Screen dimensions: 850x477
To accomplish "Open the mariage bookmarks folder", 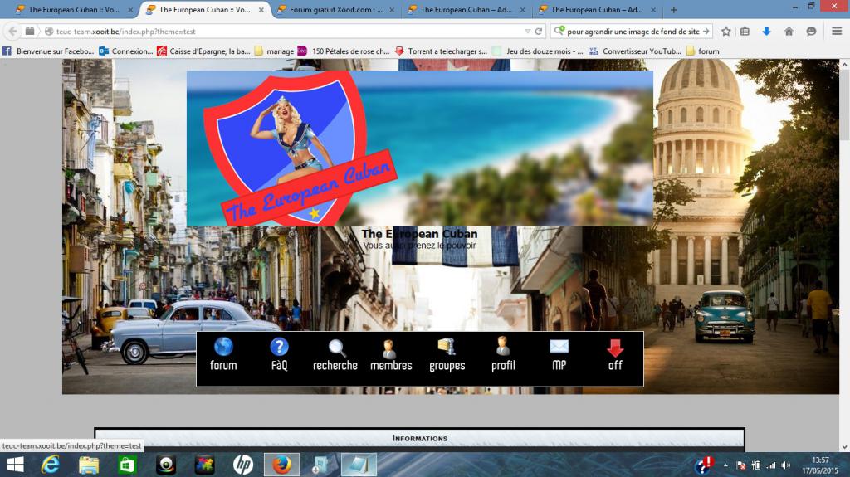I will point(274,51).
